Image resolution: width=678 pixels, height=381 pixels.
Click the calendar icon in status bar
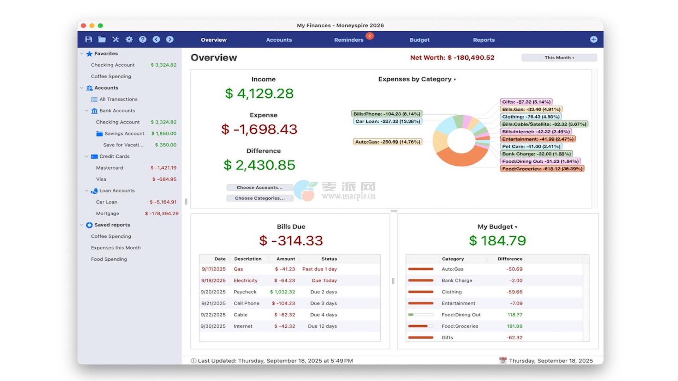coord(503,361)
